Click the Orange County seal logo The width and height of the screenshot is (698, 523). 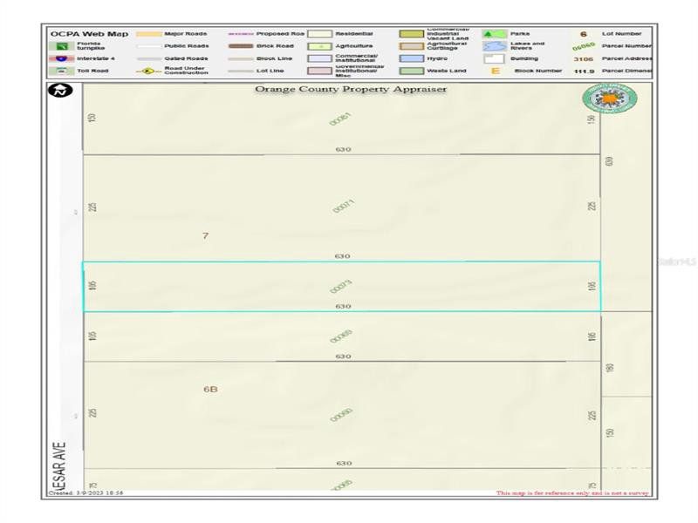point(609,98)
